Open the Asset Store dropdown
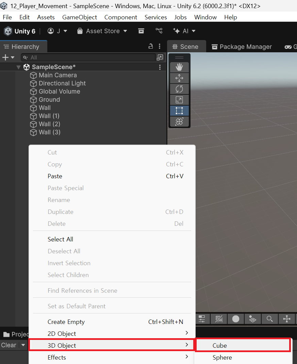The height and width of the screenshot is (364, 297). point(102,31)
